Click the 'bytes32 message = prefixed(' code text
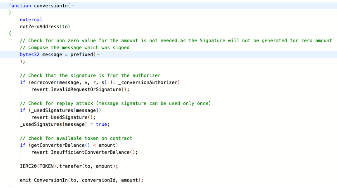The height and width of the screenshot is (189, 337). (57, 55)
